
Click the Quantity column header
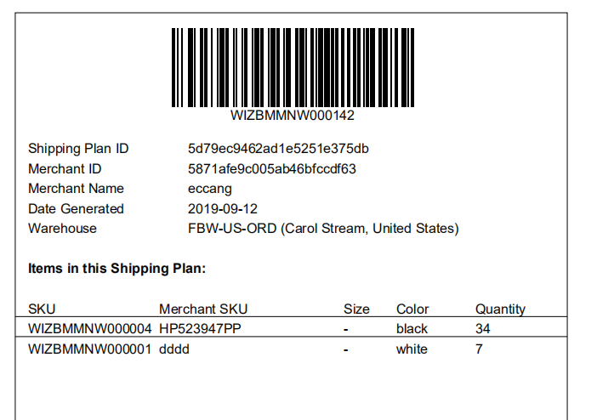pos(500,309)
